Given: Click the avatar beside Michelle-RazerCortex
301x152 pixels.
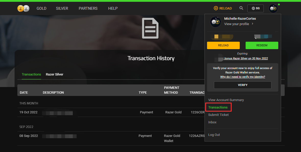Looking at the screenshot, I should point(215,22).
